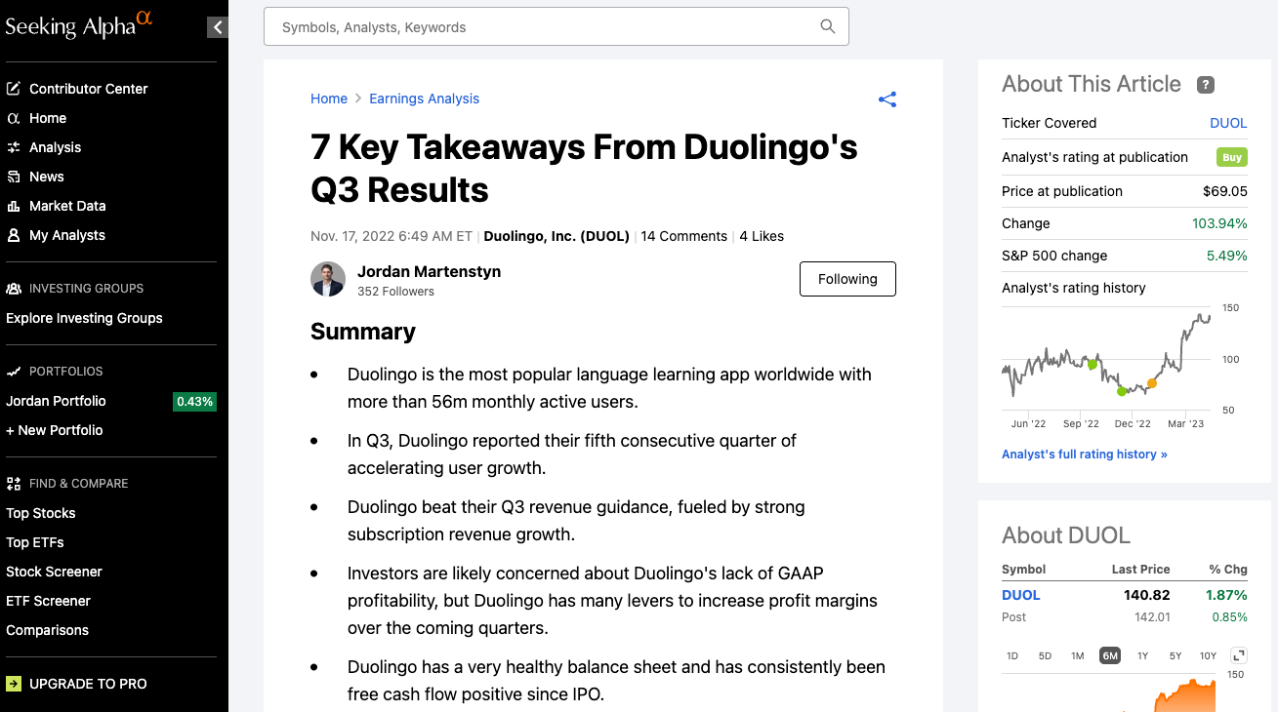The width and height of the screenshot is (1278, 712).
Task: Expand the DUOL chart with fullscreen icon
Action: 1239,655
